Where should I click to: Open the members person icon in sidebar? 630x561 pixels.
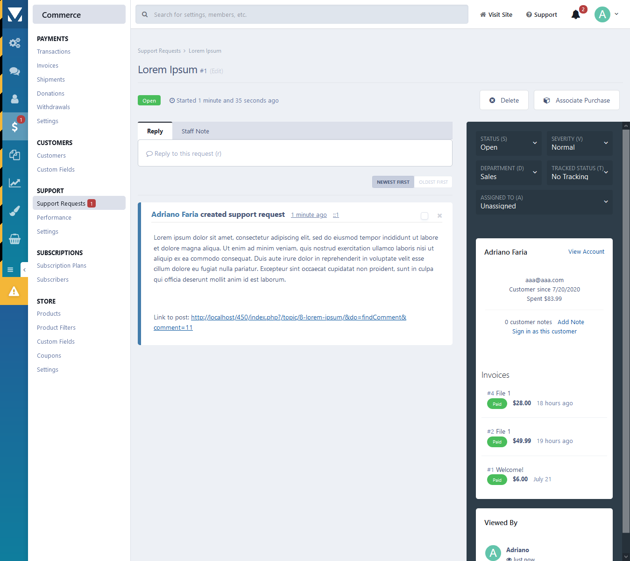(x=14, y=99)
